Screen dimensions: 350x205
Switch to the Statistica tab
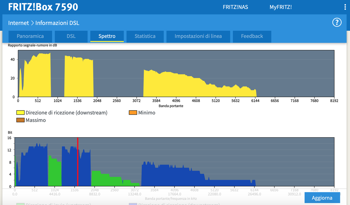145,36
